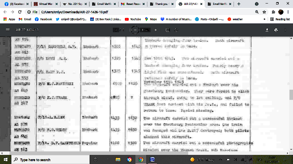Screen dimensions: 293x164
Task: Click the fit to page icon
Action: click(x=167, y=30)
